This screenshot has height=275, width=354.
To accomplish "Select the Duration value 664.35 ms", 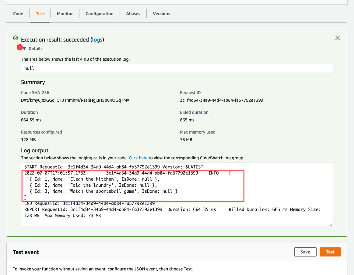I will click(31, 120).
